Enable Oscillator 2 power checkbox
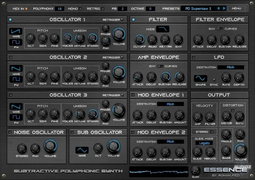The image size is (255, 180). (11, 57)
